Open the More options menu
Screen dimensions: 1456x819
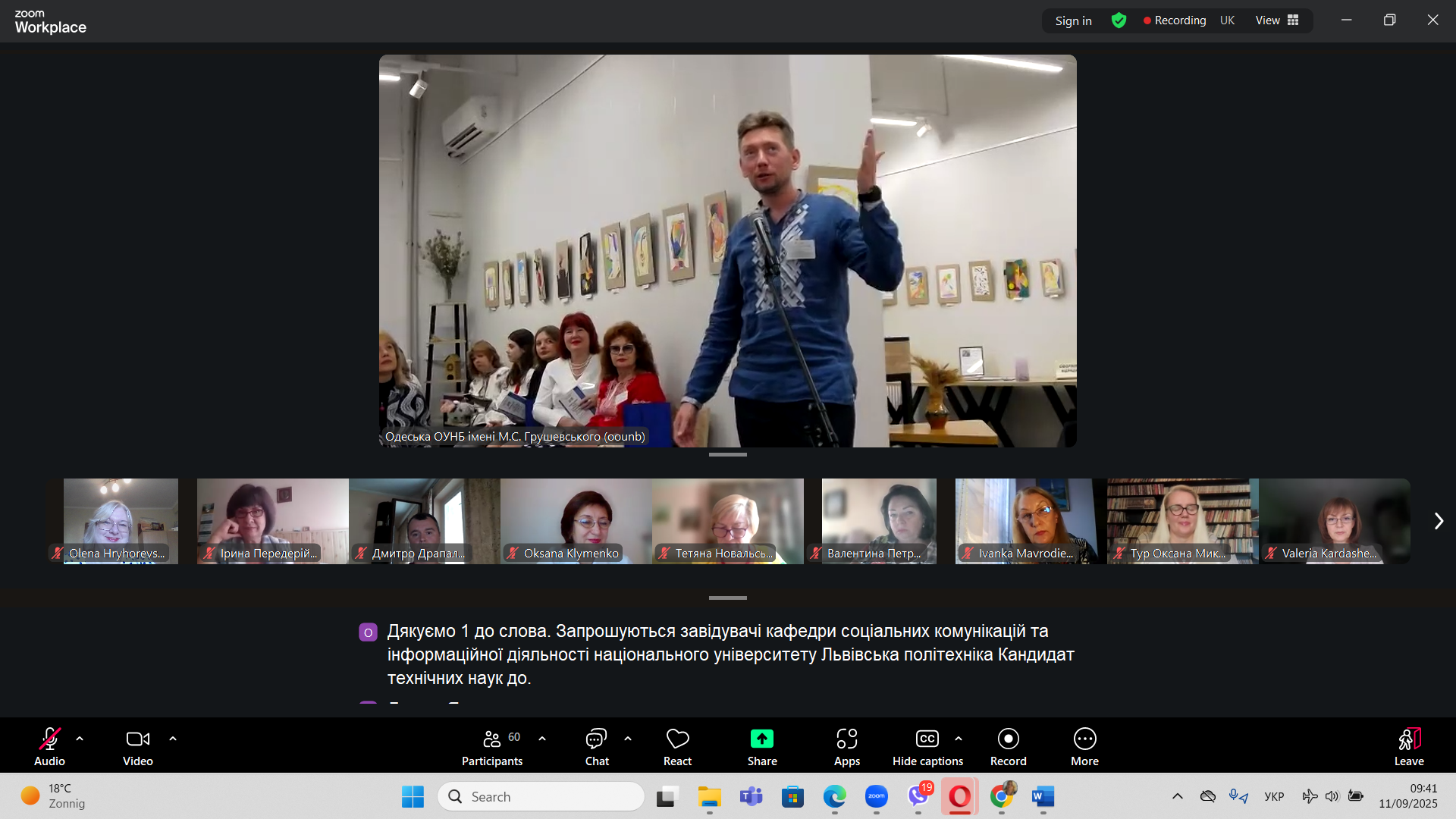[1084, 747]
